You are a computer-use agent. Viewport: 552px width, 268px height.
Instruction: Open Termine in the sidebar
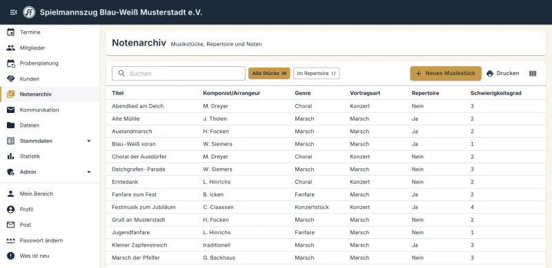[x=50, y=32]
